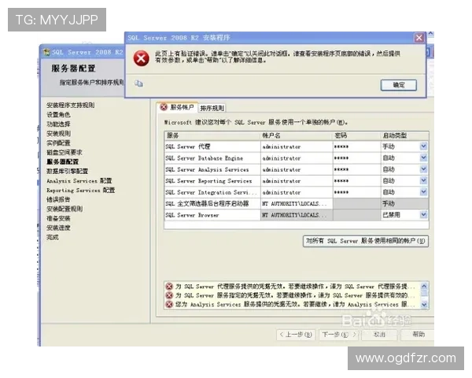Switch to the 排序规则 tab
The height and width of the screenshot is (378, 472).
click(212, 108)
